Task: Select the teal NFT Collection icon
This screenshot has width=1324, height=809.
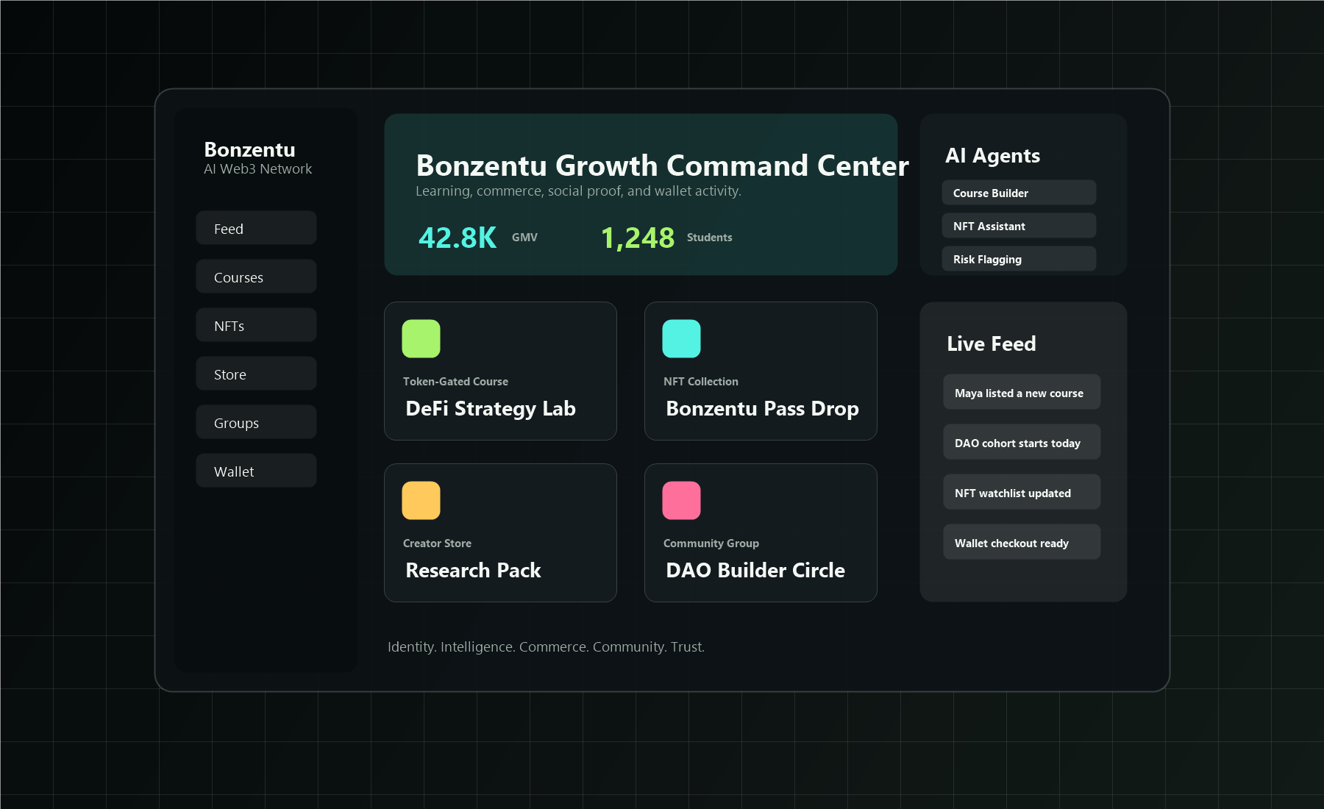Action: (x=681, y=338)
